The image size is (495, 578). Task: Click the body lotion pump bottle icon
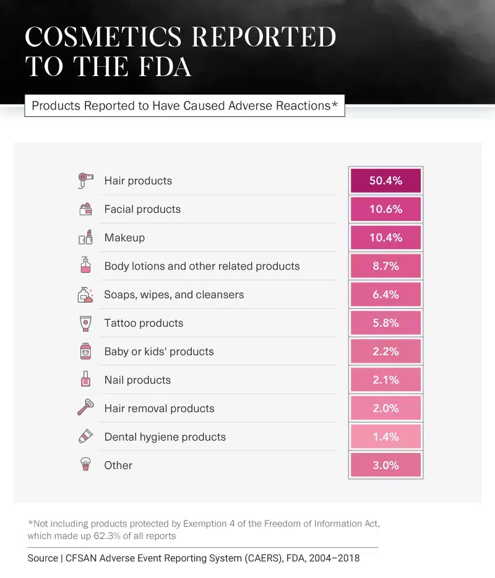coord(85,265)
